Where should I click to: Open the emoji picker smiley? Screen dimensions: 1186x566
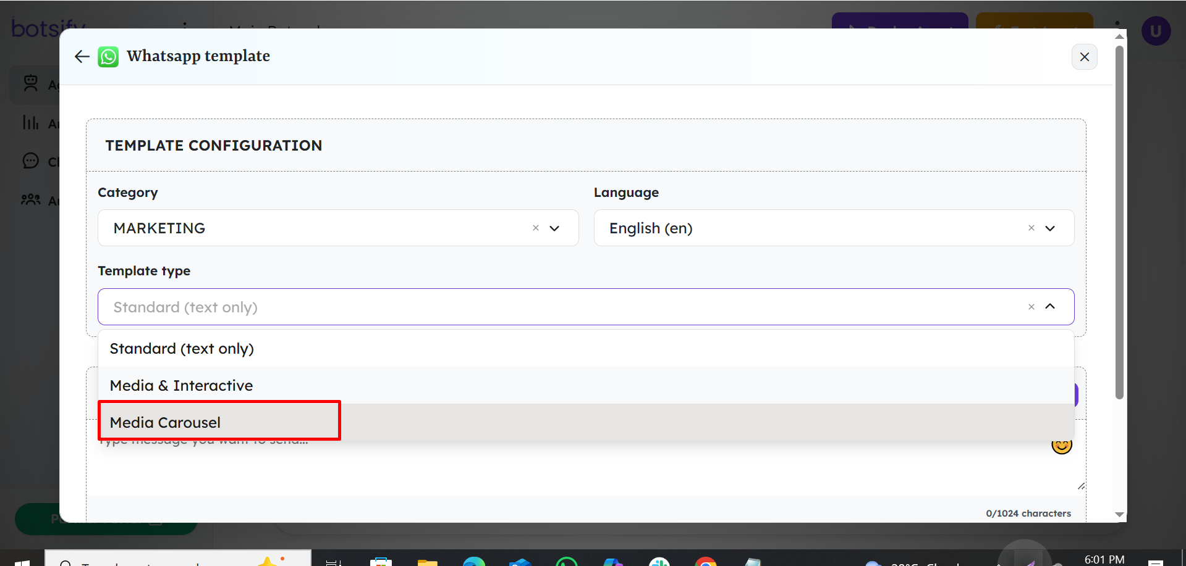pyautogui.click(x=1061, y=445)
